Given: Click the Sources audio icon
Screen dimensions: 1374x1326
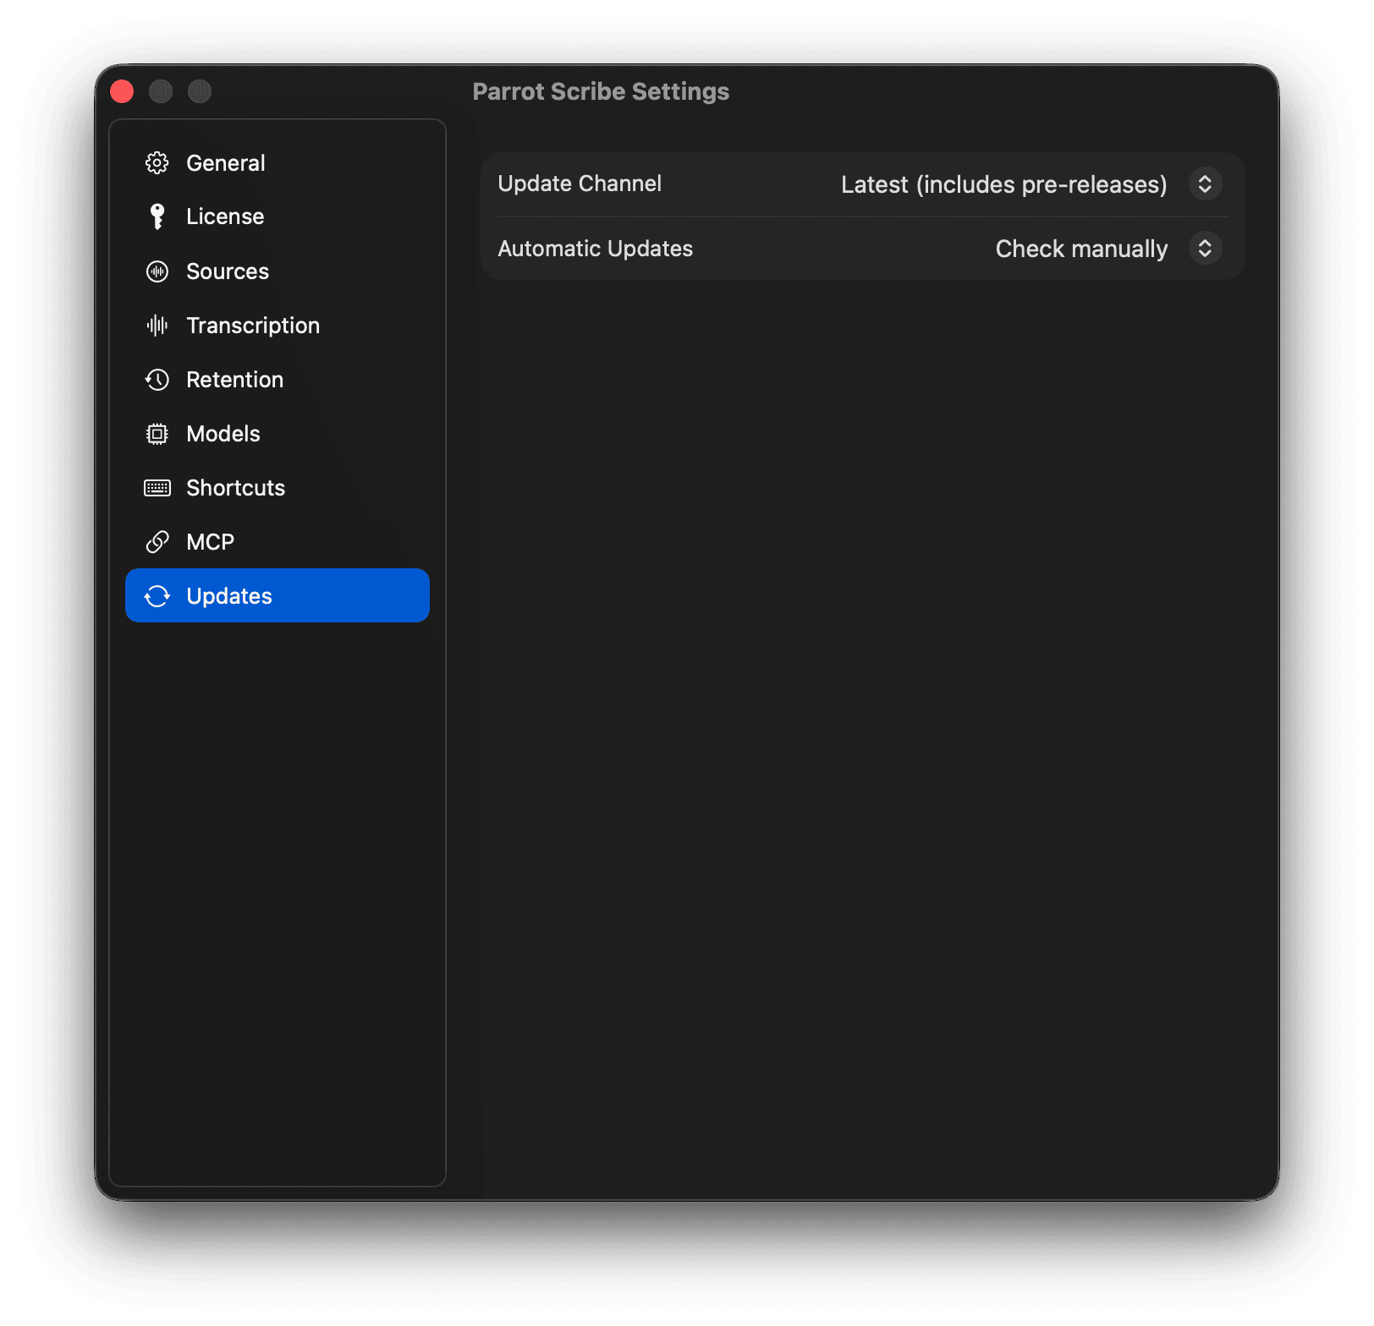Looking at the screenshot, I should 157,271.
